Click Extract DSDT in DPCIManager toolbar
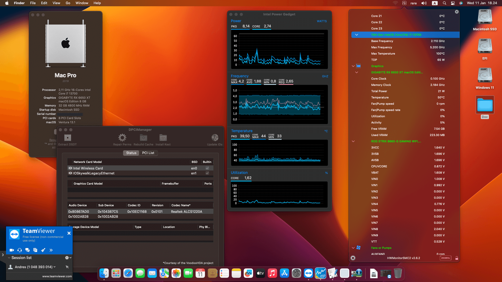 (67, 139)
